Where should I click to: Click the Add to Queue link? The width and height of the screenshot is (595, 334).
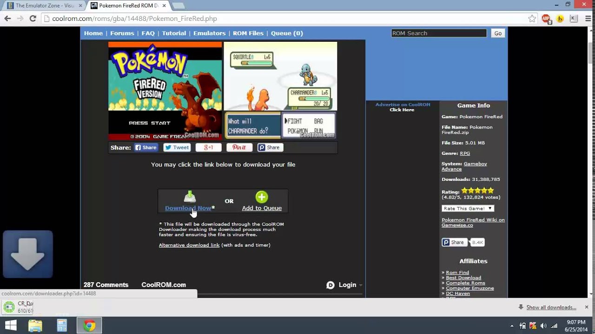click(x=262, y=208)
